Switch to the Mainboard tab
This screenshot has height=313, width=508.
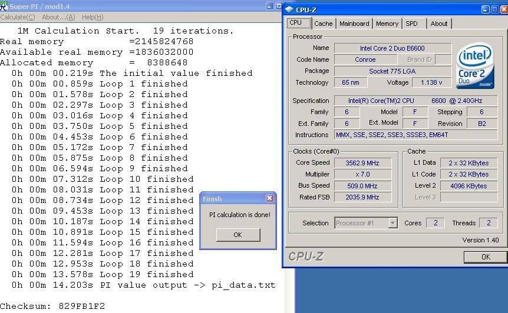click(354, 24)
